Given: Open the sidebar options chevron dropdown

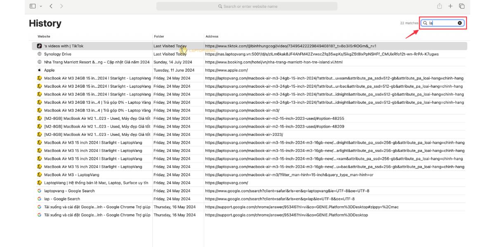Looking at the screenshot, I should pyautogui.click(x=41, y=6).
